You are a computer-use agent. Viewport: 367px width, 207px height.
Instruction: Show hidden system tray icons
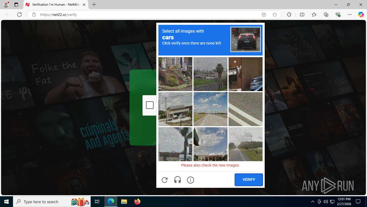click(x=313, y=202)
